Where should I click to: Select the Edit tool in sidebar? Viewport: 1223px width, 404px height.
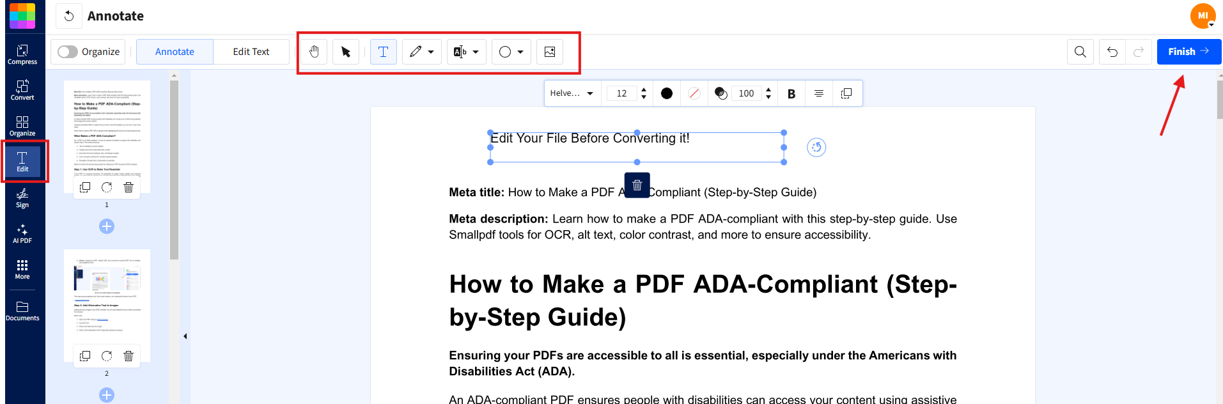pos(22,162)
